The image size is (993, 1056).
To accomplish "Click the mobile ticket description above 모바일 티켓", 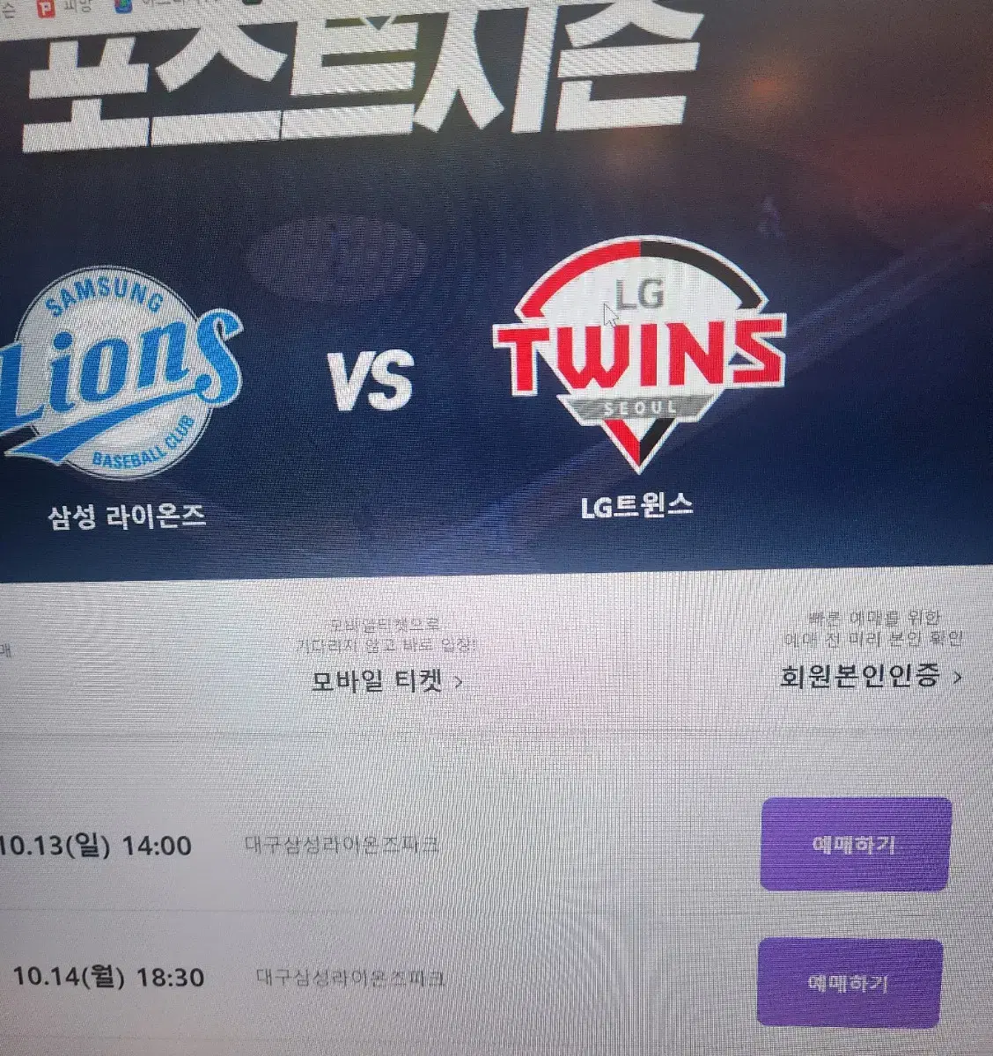I will [386, 635].
